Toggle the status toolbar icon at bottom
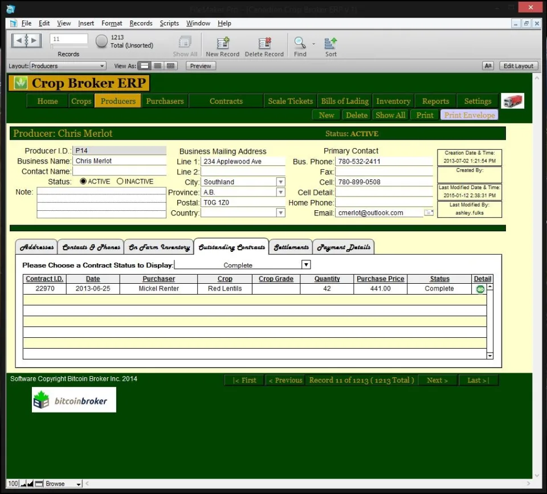This screenshot has height=494, width=547. [39, 484]
